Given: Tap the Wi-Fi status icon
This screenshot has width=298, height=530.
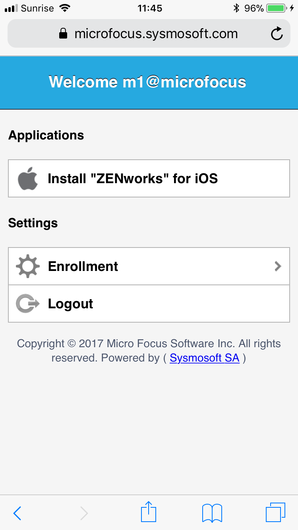Looking at the screenshot, I should tap(64, 8).
